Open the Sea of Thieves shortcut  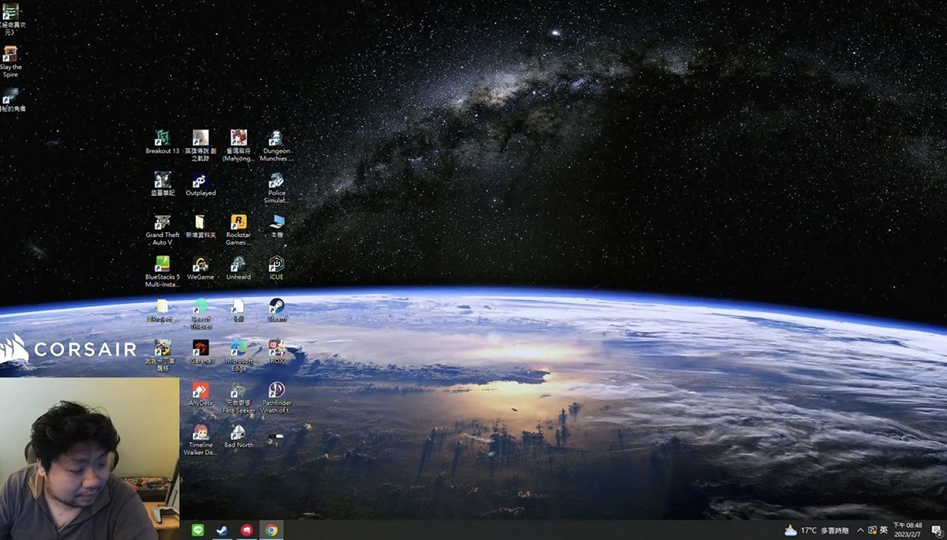point(200,313)
